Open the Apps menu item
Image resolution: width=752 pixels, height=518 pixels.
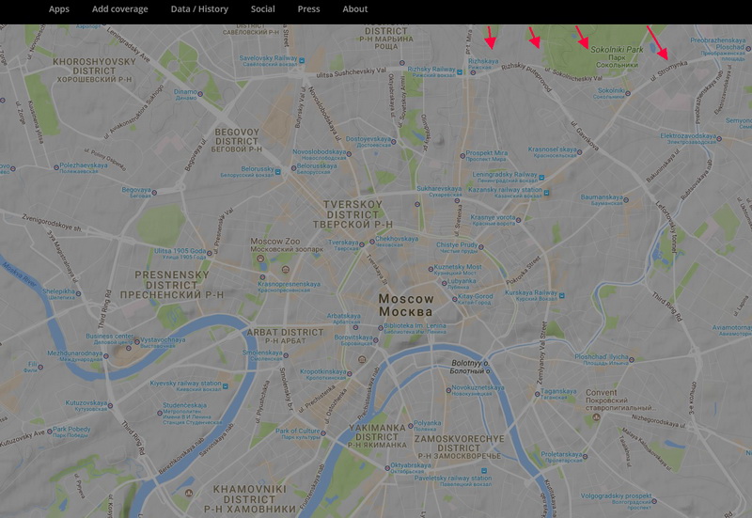[x=59, y=9]
